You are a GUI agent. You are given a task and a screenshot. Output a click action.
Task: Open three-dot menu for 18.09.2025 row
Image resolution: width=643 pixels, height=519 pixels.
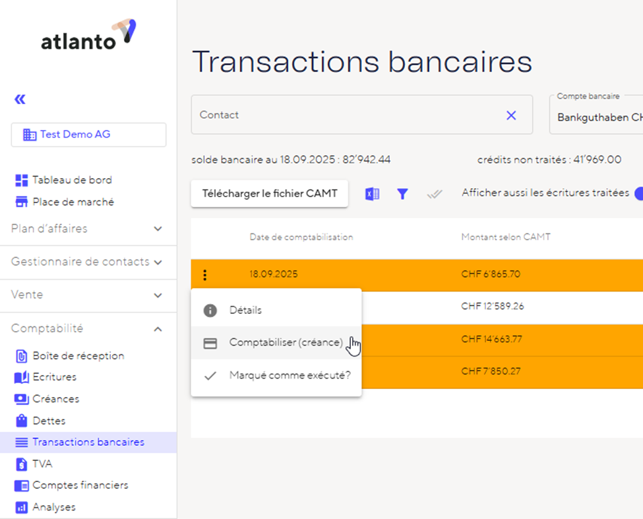(x=206, y=274)
